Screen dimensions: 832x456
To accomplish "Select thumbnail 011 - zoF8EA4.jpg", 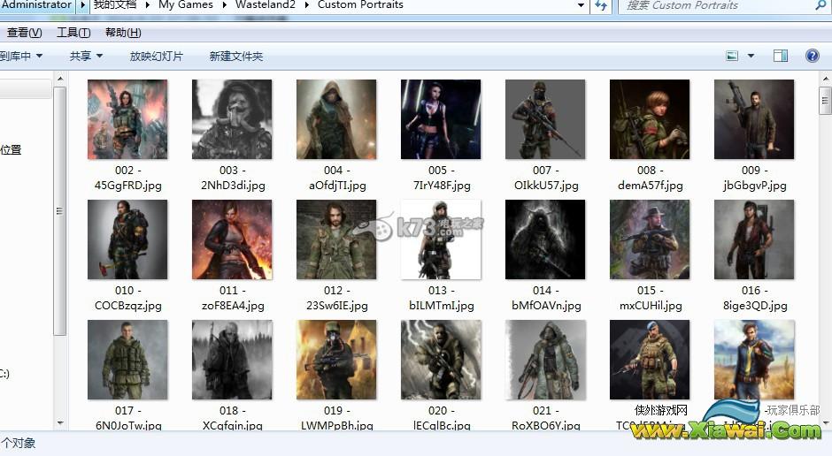I will click(232, 239).
